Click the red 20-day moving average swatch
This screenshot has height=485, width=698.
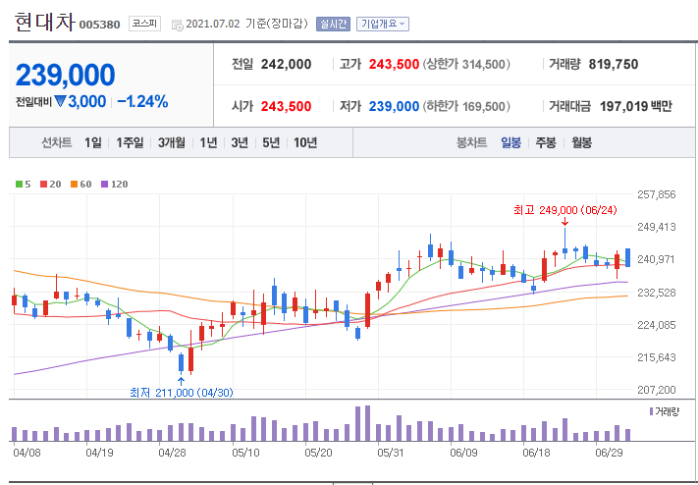coord(43,185)
